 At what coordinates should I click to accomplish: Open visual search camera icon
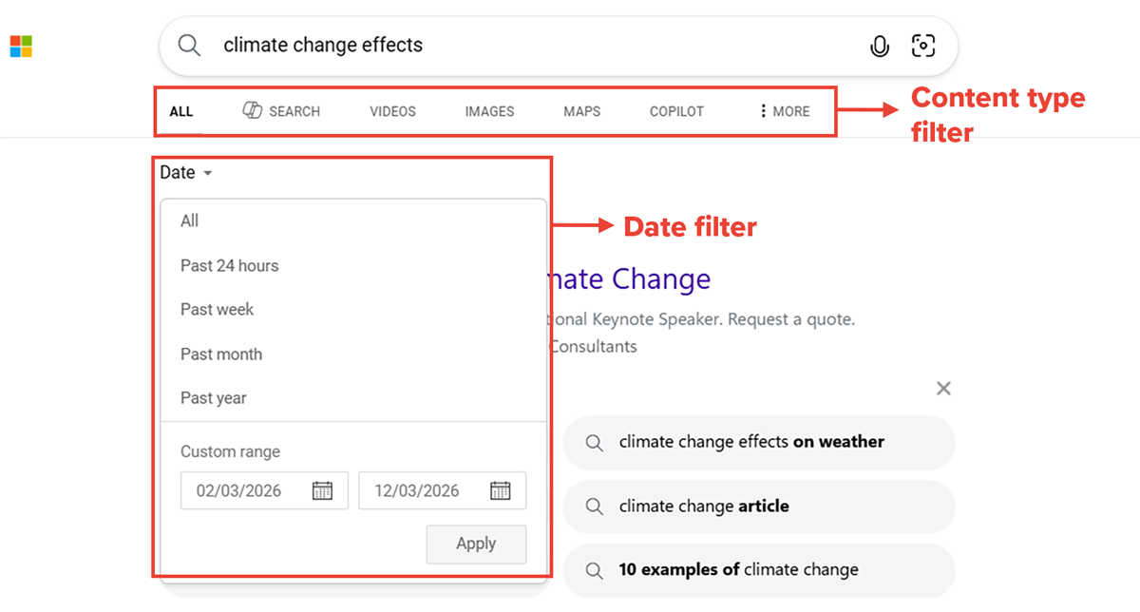pos(923,46)
